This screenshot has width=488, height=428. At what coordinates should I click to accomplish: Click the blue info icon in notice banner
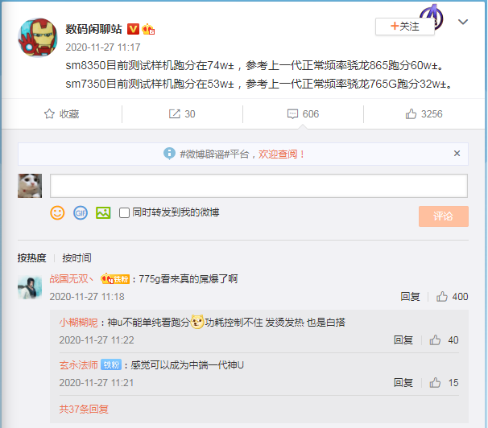[169, 154]
